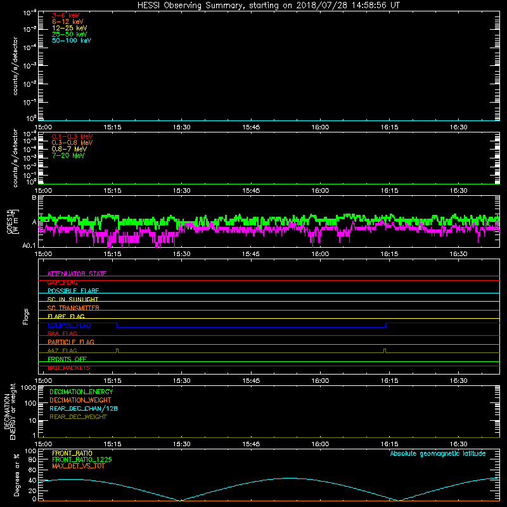
Task: Pick the yellow 12-25 keV legend label
Action: point(70,28)
